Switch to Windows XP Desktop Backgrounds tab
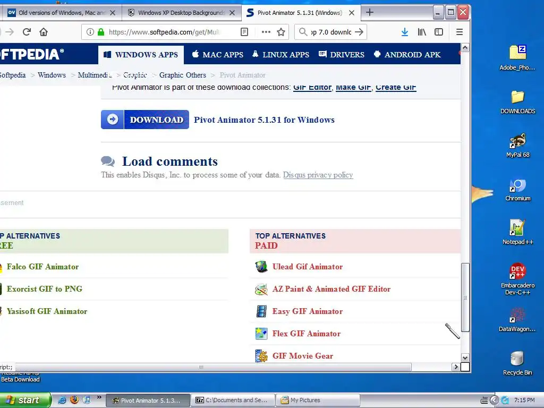This screenshot has height=408, width=544. click(182, 13)
